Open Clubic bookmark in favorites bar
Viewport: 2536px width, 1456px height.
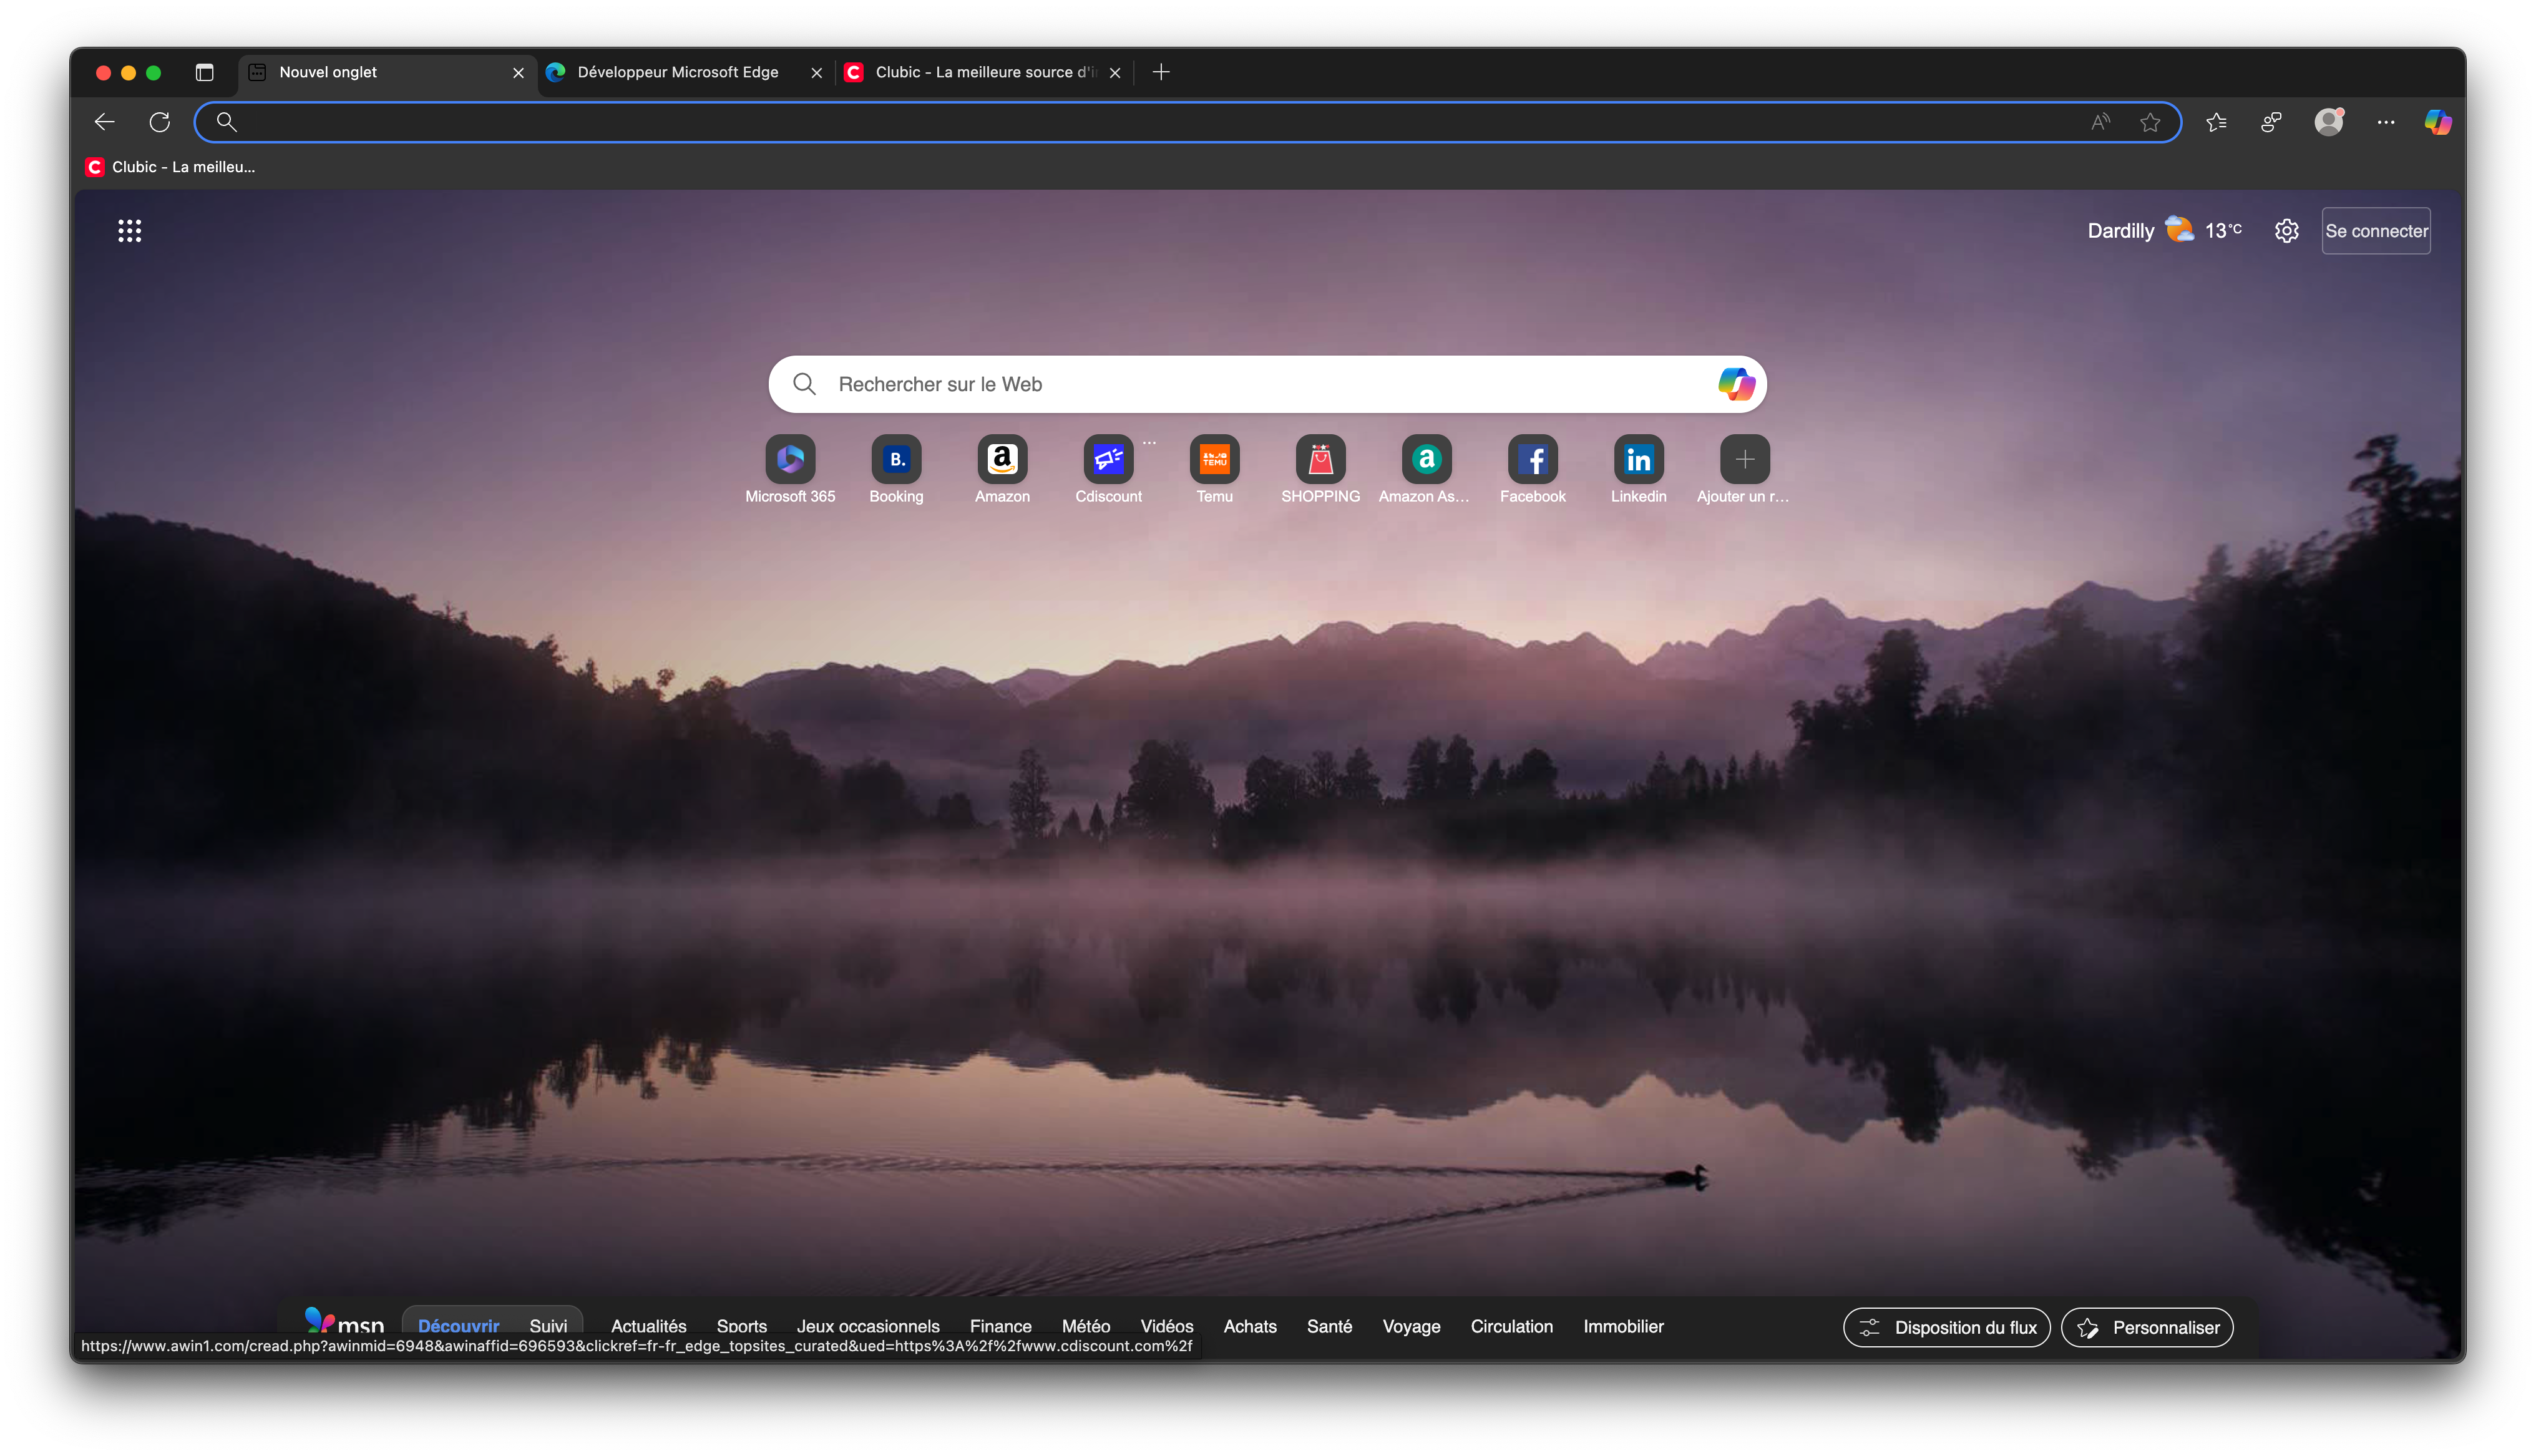[171, 167]
